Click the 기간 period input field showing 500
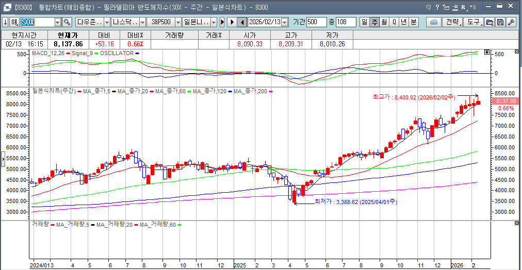This screenshot has width=522, height=270. point(316,22)
